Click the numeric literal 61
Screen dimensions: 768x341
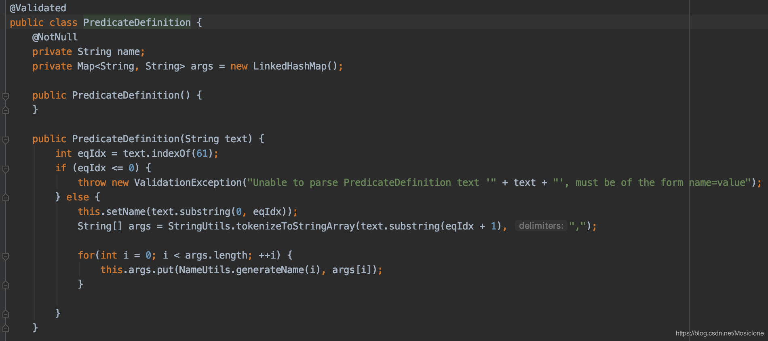pos(202,154)
